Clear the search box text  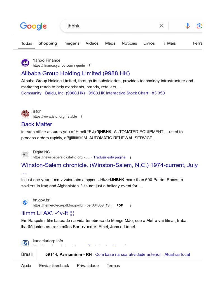tap(161, 26)
